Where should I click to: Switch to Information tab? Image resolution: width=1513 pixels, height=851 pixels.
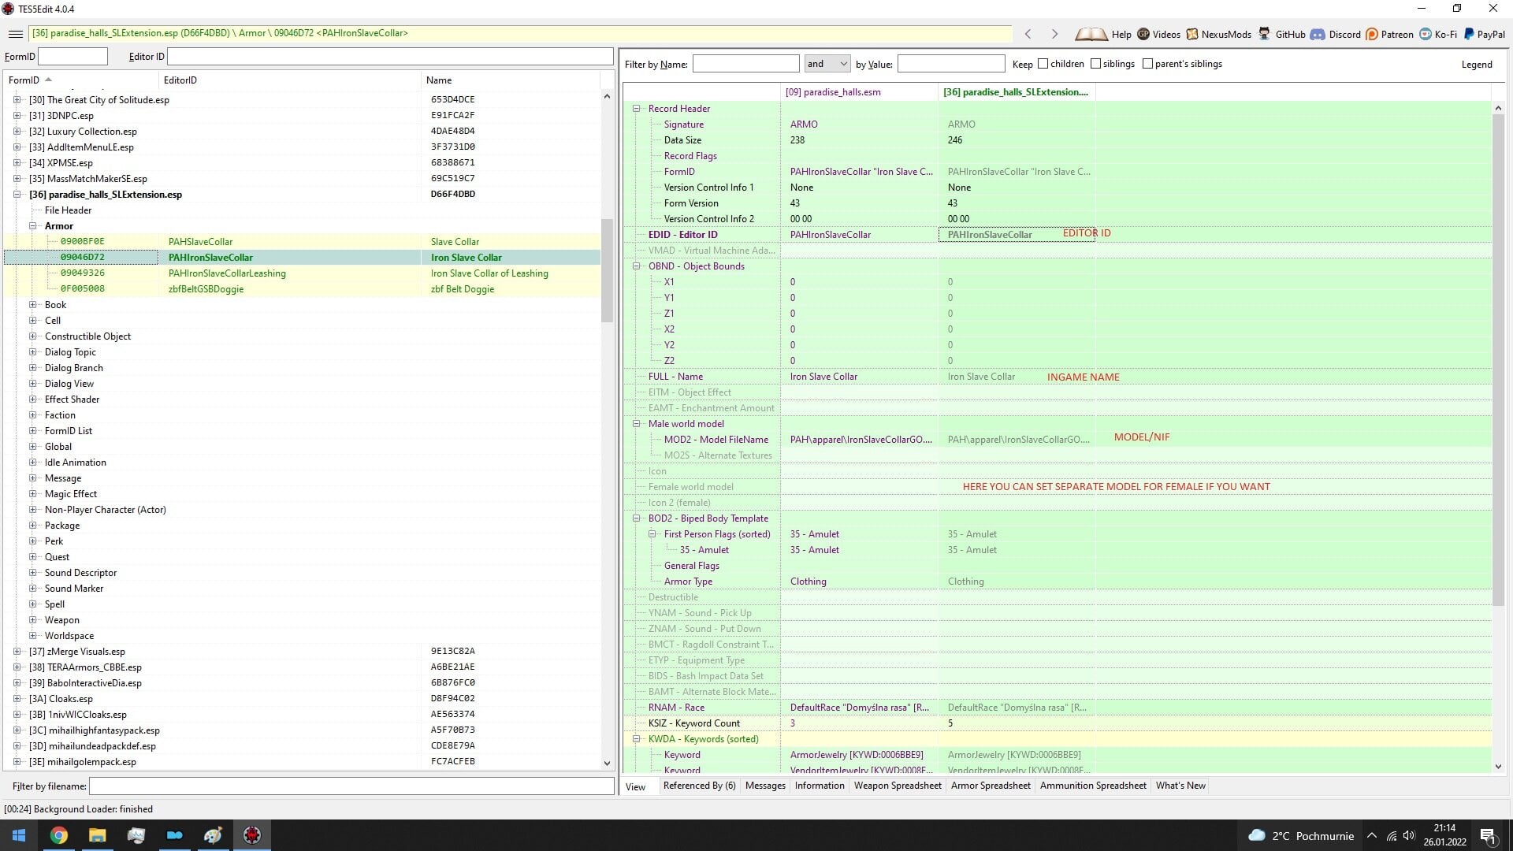(x=820, y=786)
